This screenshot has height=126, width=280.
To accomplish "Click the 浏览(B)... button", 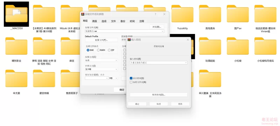I will pyautogui.click(x=156, y=27).
